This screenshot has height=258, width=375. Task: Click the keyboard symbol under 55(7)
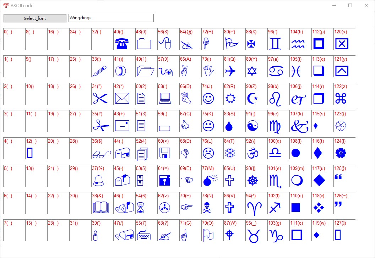click(144, 235)
